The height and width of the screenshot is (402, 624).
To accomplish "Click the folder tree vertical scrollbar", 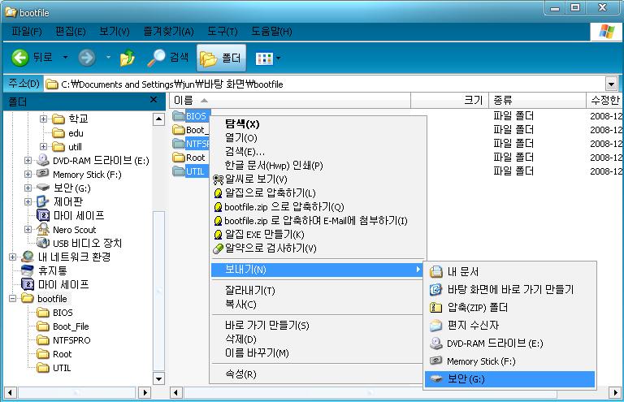I will click(x=159, y=244).
